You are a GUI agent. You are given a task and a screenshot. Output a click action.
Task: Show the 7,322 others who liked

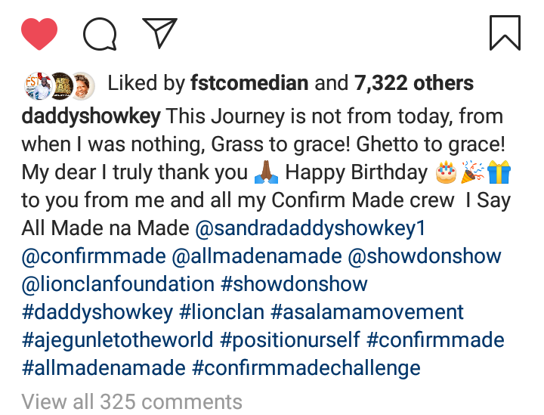pyautogui.click(x=414, y=83)
